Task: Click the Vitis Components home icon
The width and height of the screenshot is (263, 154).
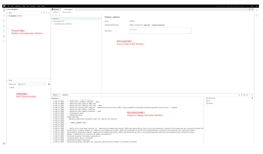Action: 4,10
